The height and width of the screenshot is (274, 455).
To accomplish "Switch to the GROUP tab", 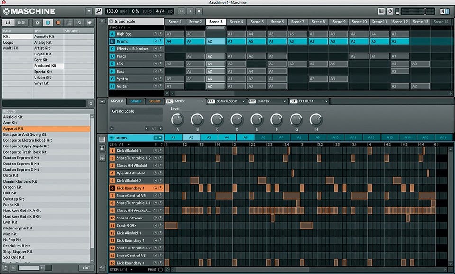I will 136,101.
